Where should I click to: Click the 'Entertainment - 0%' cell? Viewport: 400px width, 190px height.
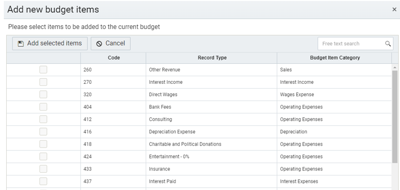(x=212, y=156)
